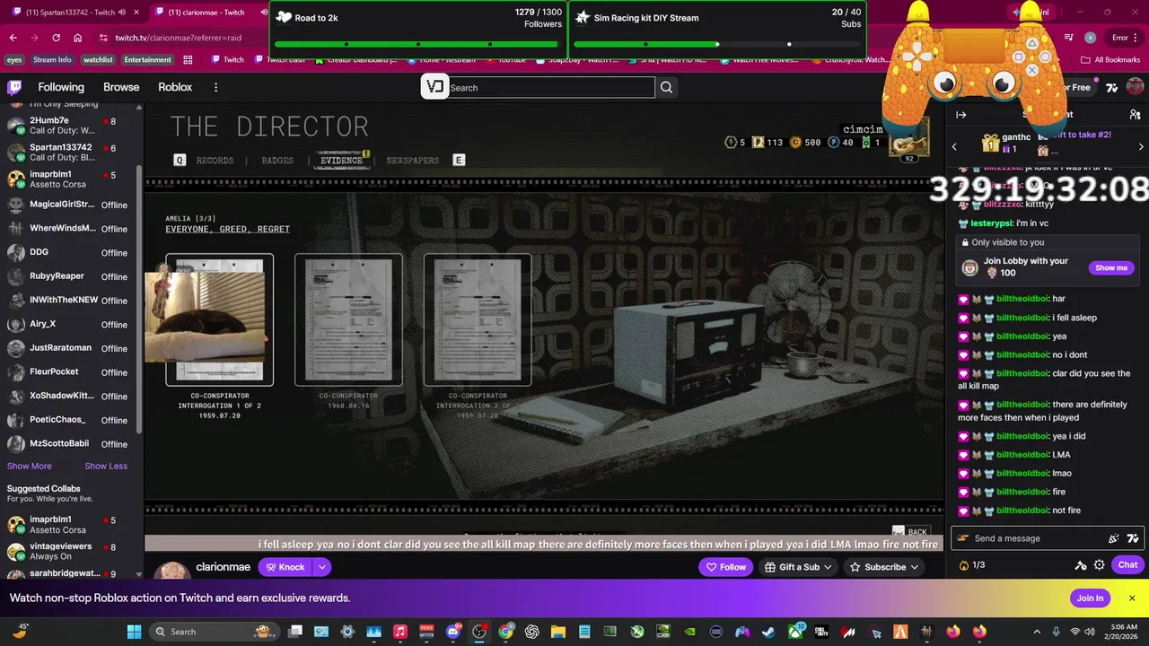Image resolution: width=1149 pixels, height=646 pixels.
Task: Click the Knock button
Action: (x=284, y=567)
